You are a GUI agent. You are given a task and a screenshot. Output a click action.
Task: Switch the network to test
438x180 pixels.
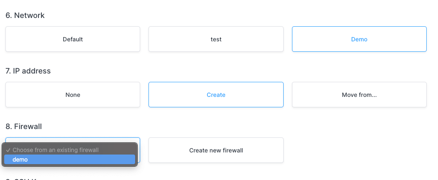[x=216, y=39]
